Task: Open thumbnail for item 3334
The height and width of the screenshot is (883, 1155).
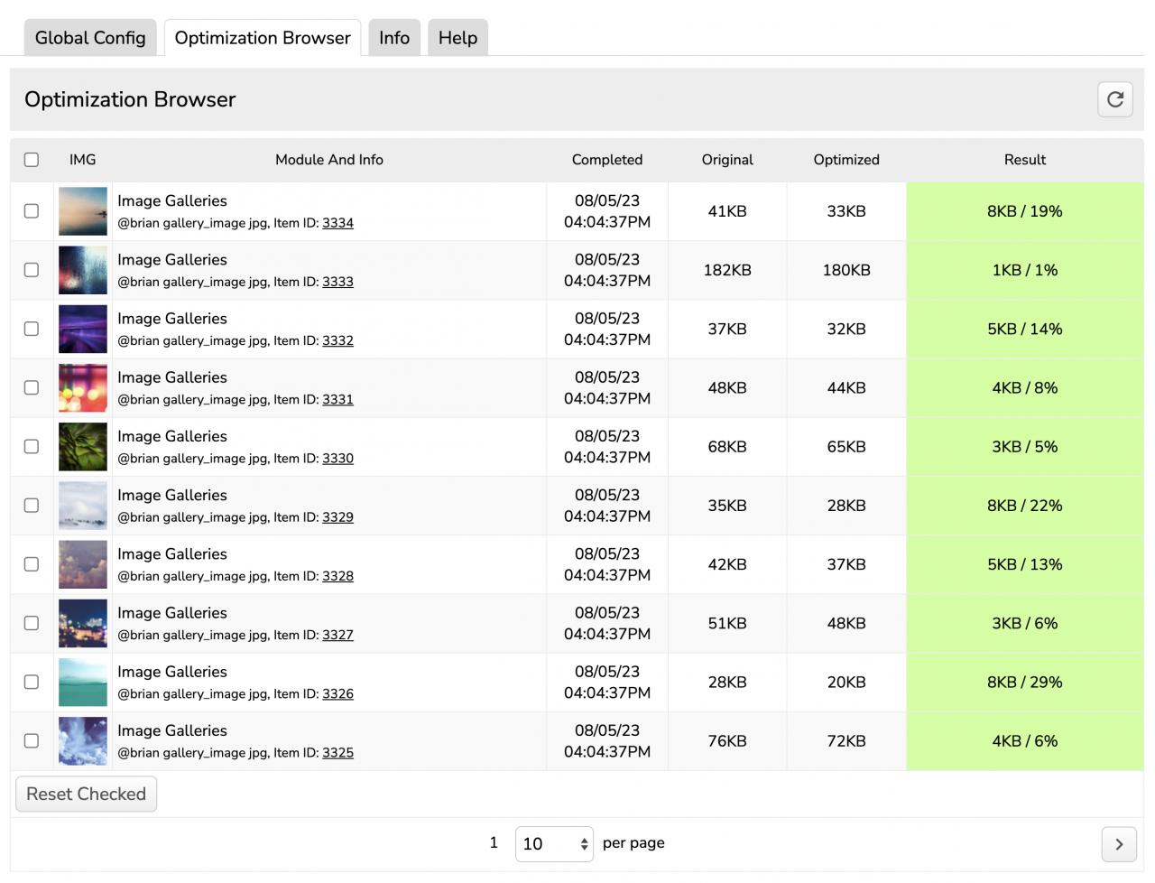Action: (x=83, y=211)
